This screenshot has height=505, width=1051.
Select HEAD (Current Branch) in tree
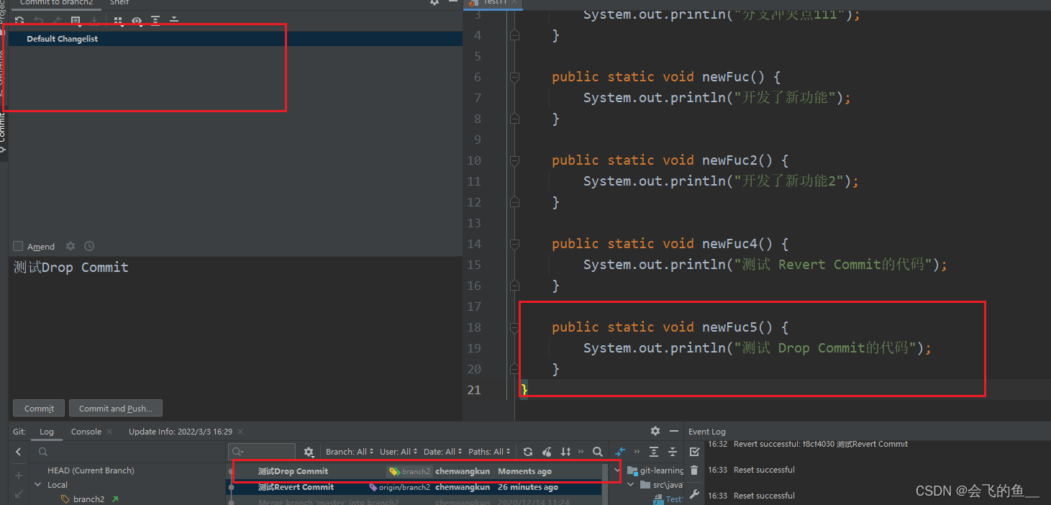point(91,470)
